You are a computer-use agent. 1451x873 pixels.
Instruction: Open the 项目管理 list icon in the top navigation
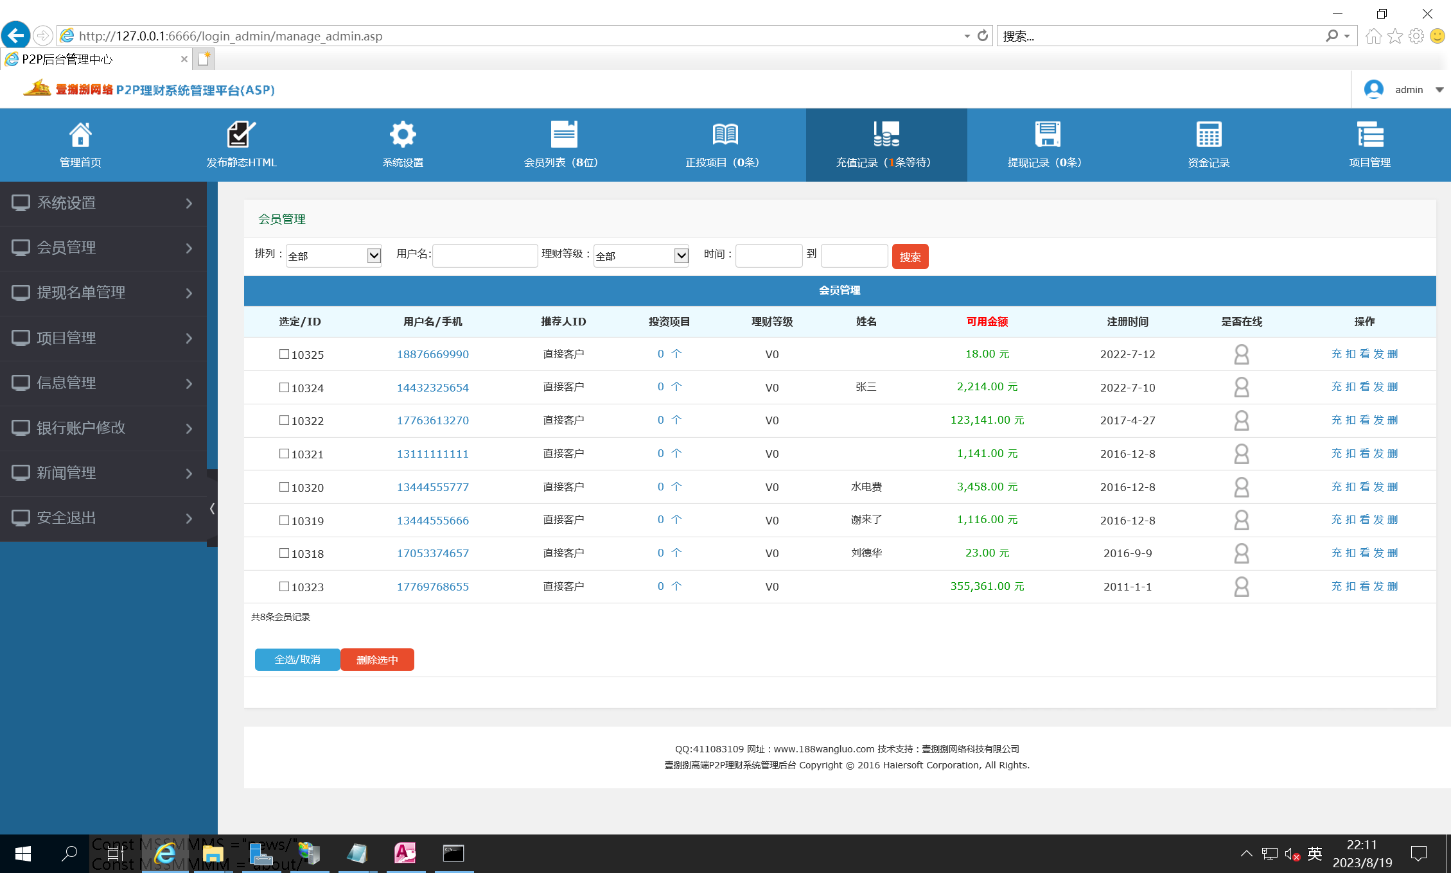coord(1370,135)
